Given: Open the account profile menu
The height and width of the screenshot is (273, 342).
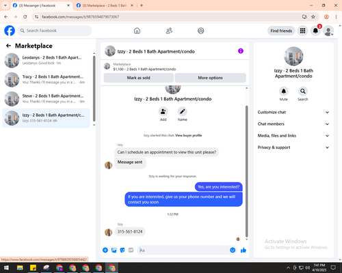Looking at the screenshot, I should [328, 31].
